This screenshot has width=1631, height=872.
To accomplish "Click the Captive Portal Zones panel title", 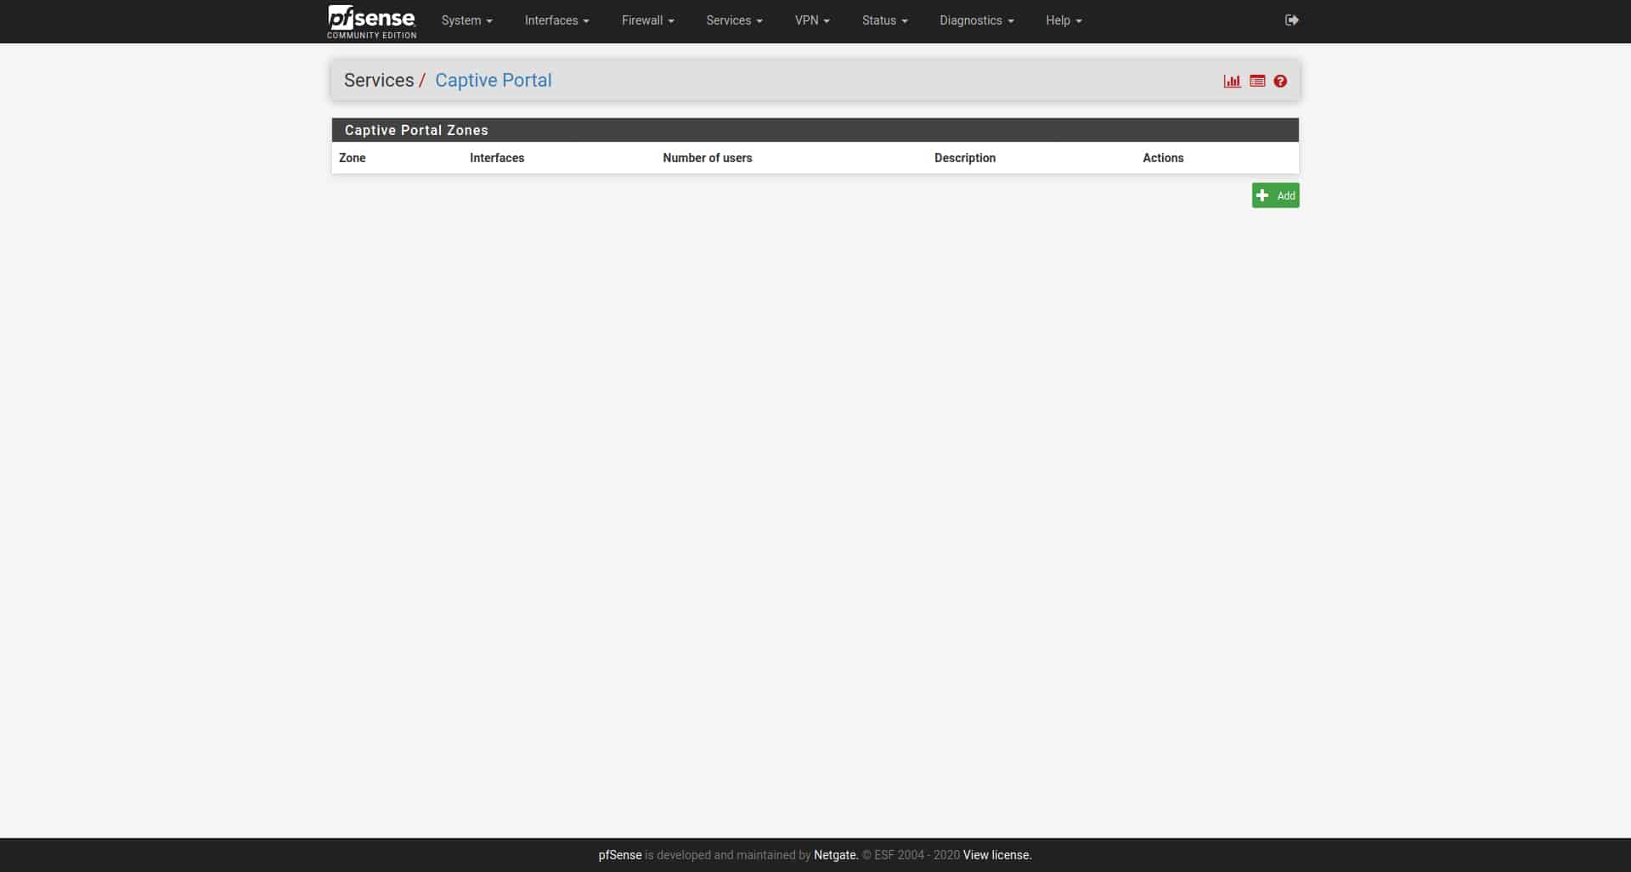I will (416, 130).
